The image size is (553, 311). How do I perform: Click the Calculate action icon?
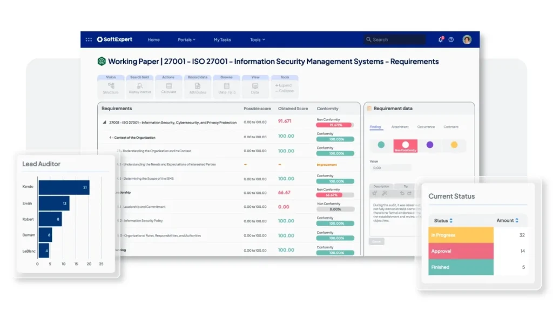point(168,87)
